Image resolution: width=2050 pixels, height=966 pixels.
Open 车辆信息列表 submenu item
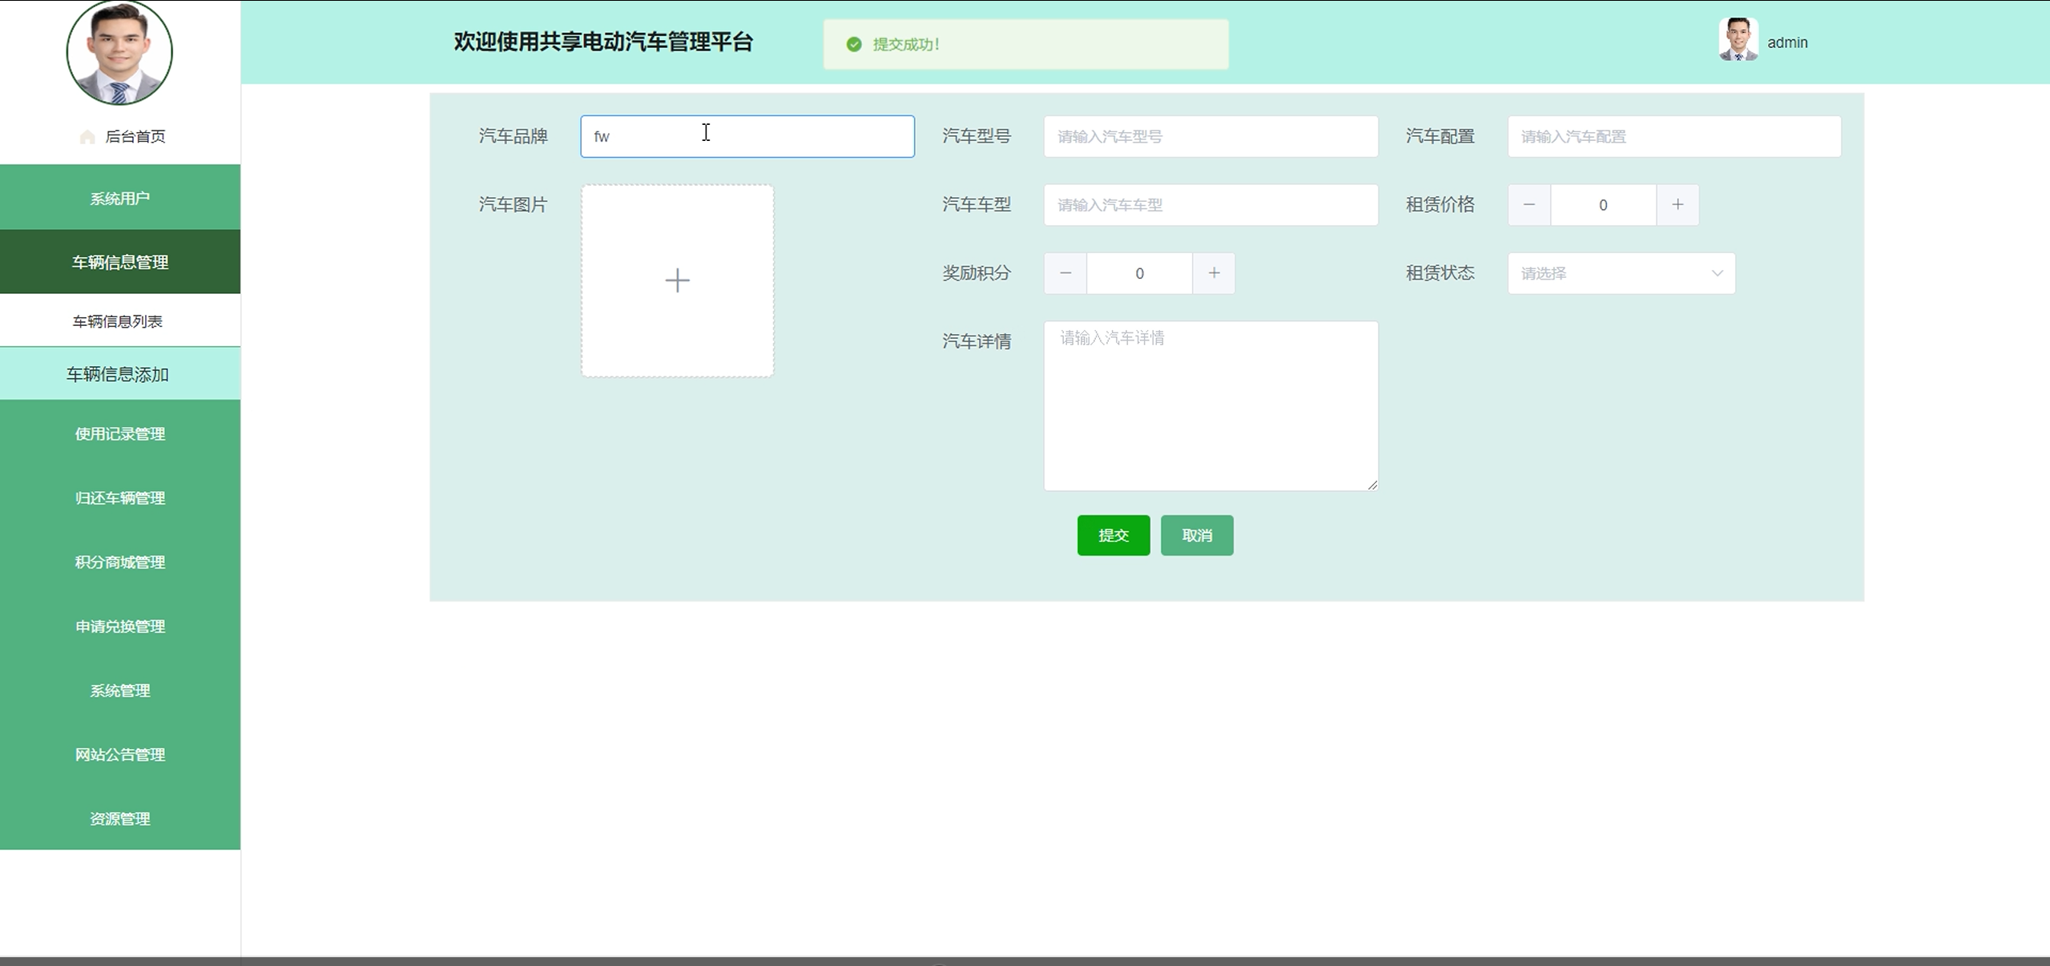(118, 321)
